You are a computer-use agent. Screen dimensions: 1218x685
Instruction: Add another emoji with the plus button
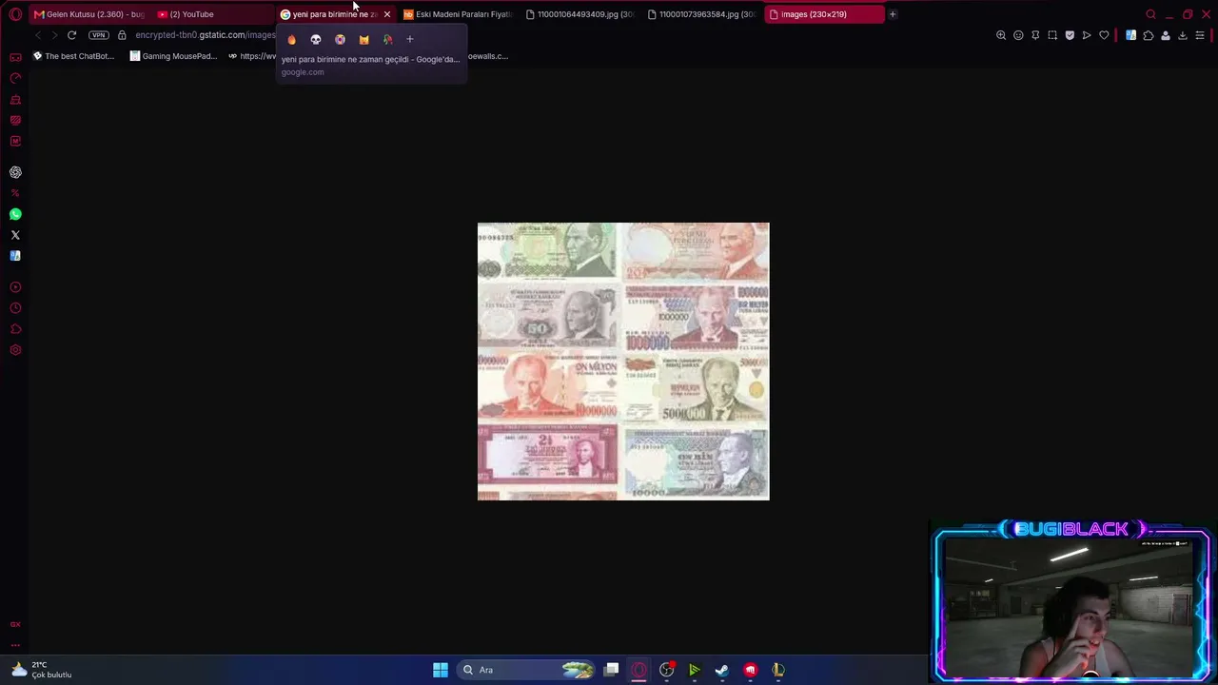click(410, 40)
